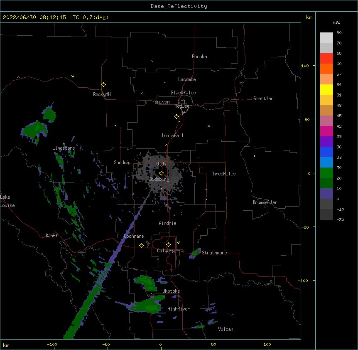Select the light gray 70–80 dBZ legend swatch

coord(326,38)
